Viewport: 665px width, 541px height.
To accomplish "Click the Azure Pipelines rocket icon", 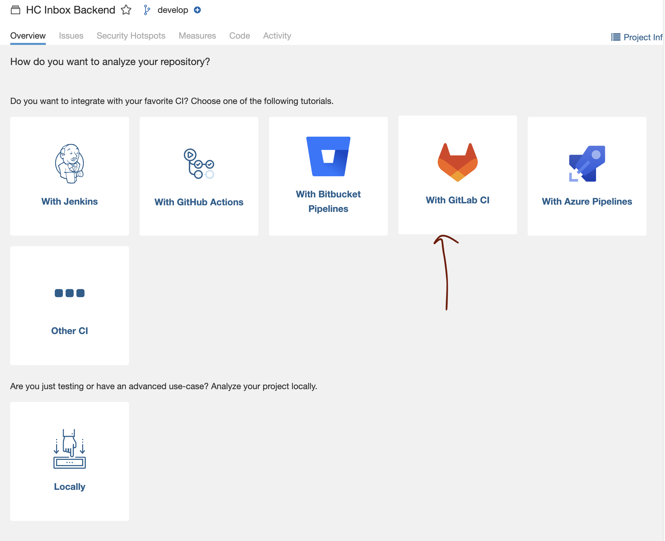I will coord(587,163).
